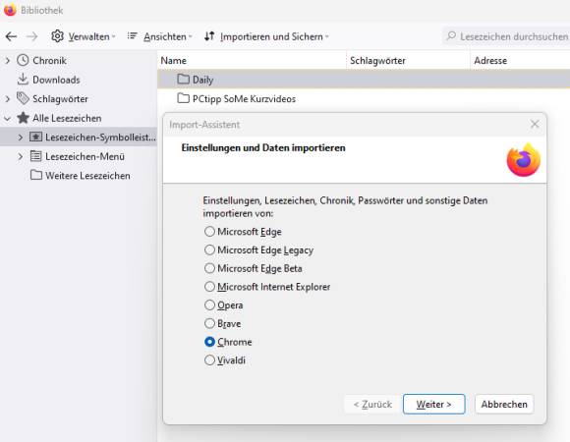Click the Lesezeichen-Menü icon
The height and width of the screenshot is (442, 570).
pos(35,156)
